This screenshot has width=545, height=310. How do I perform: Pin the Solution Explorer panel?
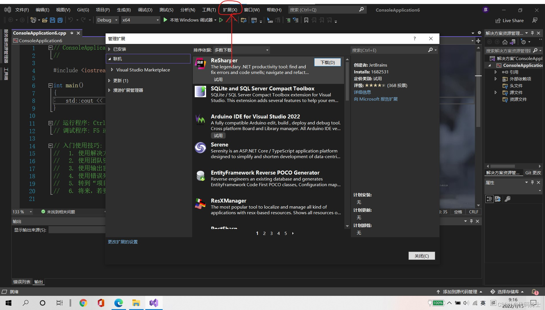[x=532, y=33]
